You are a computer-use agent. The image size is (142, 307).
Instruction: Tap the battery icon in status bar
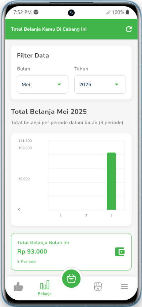(x=128, y=12)
